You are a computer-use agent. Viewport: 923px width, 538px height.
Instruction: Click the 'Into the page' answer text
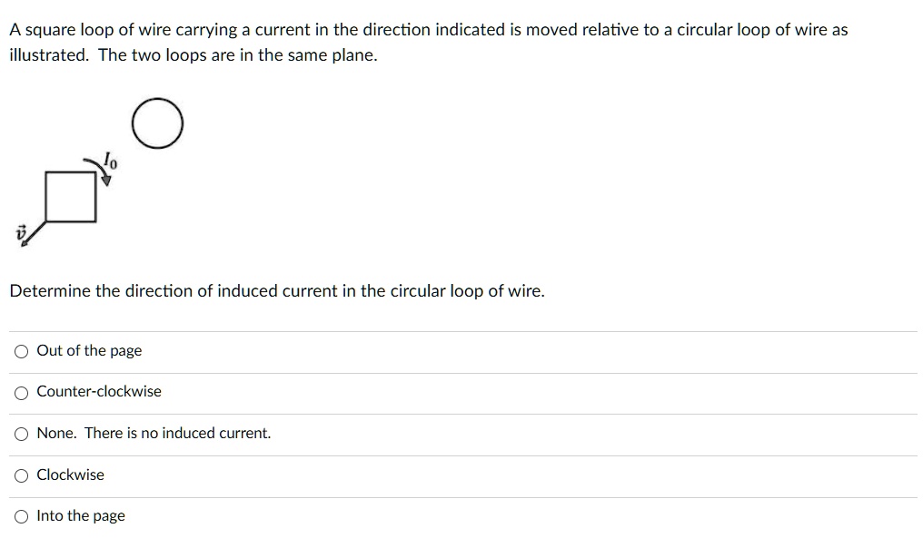(80, 515)
